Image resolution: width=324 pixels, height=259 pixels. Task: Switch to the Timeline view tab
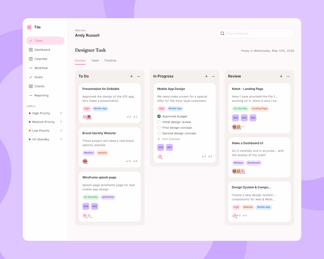[x=110, y=61]
